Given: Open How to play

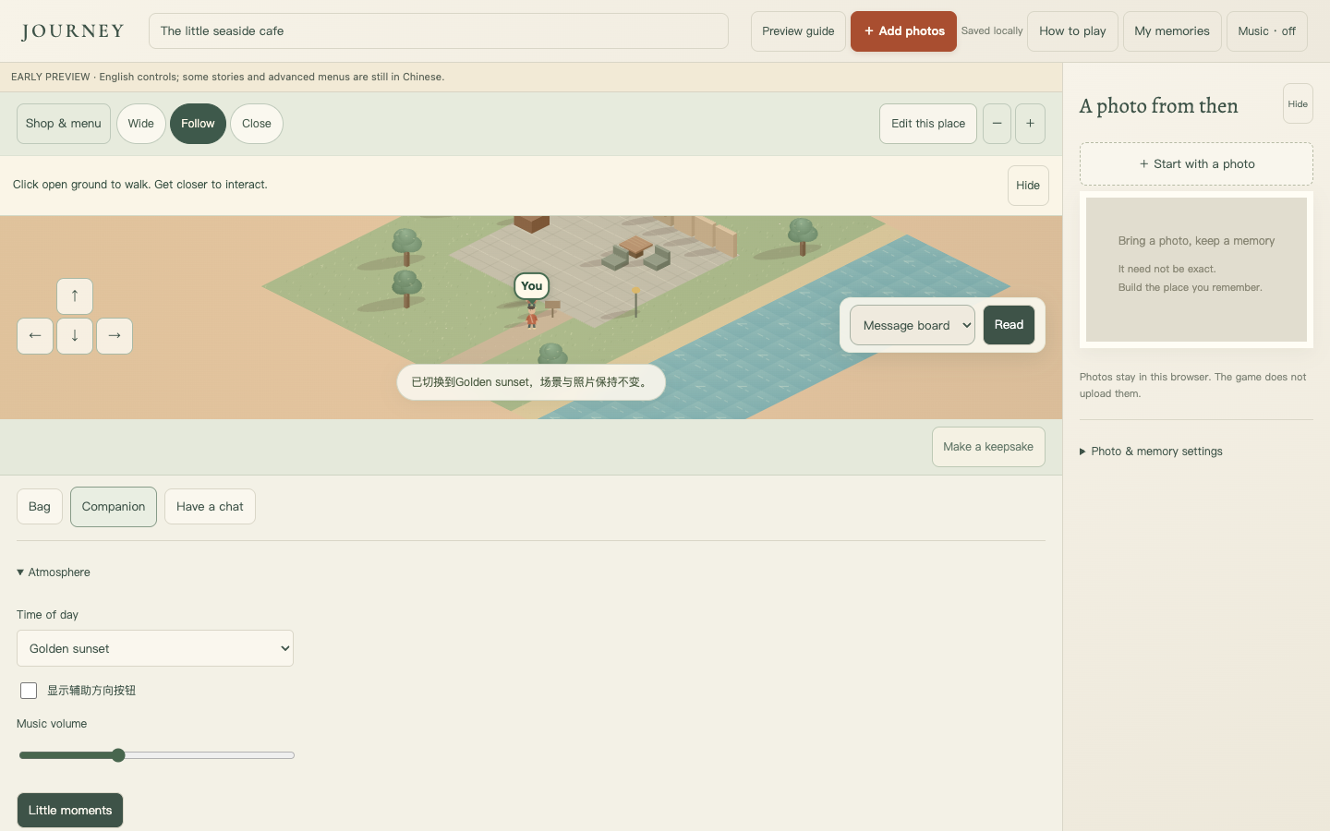Looking at the screenshot, I should pyautogui.click(x=1072, y=31).
